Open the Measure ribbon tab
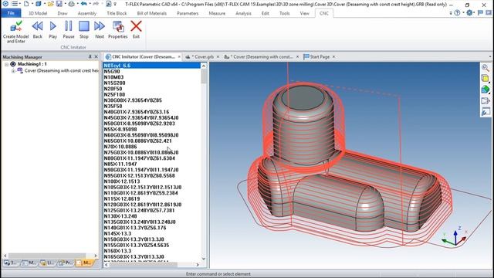The image size is (494, 278). pos(217,13)
